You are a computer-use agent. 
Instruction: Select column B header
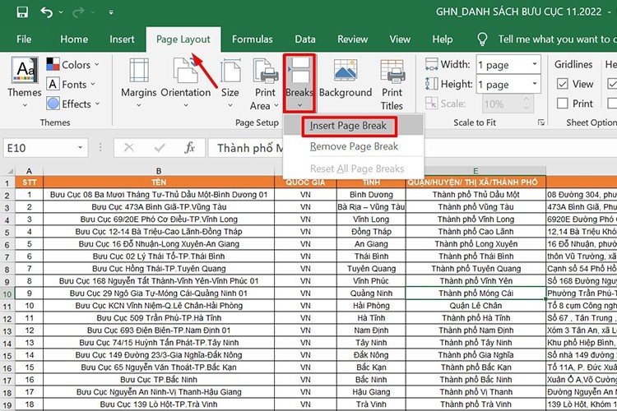click(x=159, y=171)
